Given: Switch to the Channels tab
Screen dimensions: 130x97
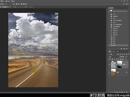Looking at the screenshot, I should [114, 51].
